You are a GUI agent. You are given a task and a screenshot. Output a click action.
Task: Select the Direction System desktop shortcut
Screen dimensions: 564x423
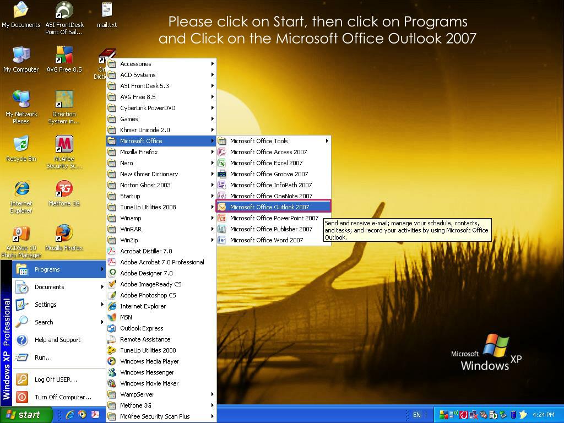point(64,107)
